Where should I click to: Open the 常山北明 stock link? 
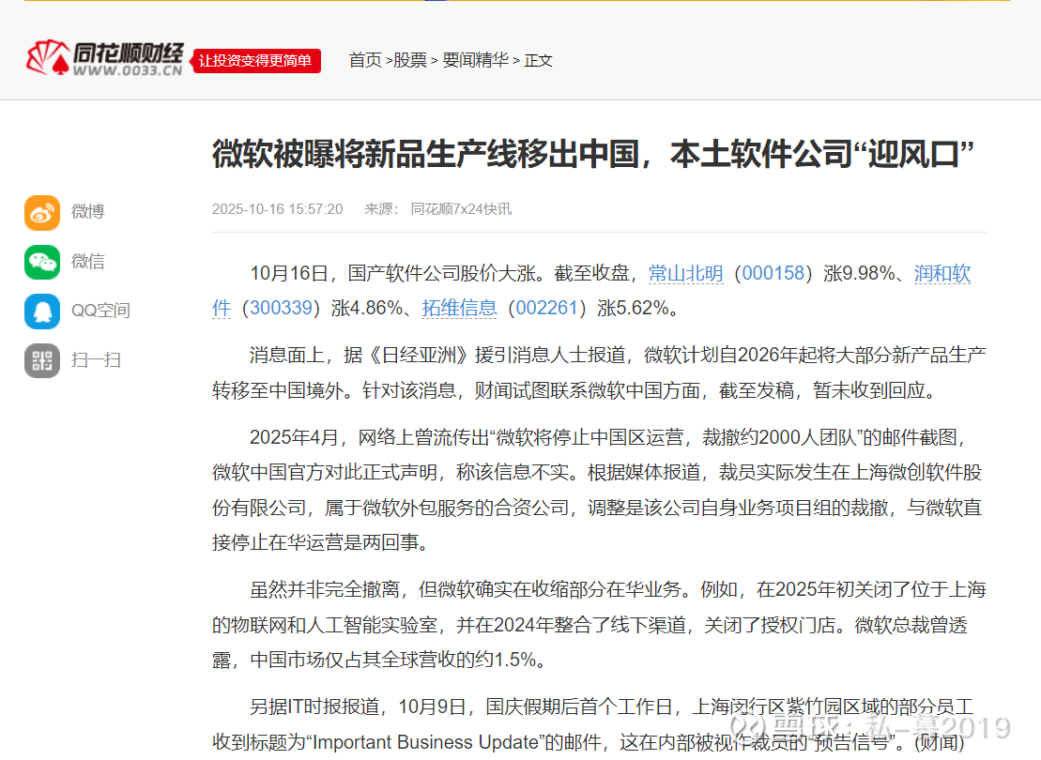click(x=685, y=273)
